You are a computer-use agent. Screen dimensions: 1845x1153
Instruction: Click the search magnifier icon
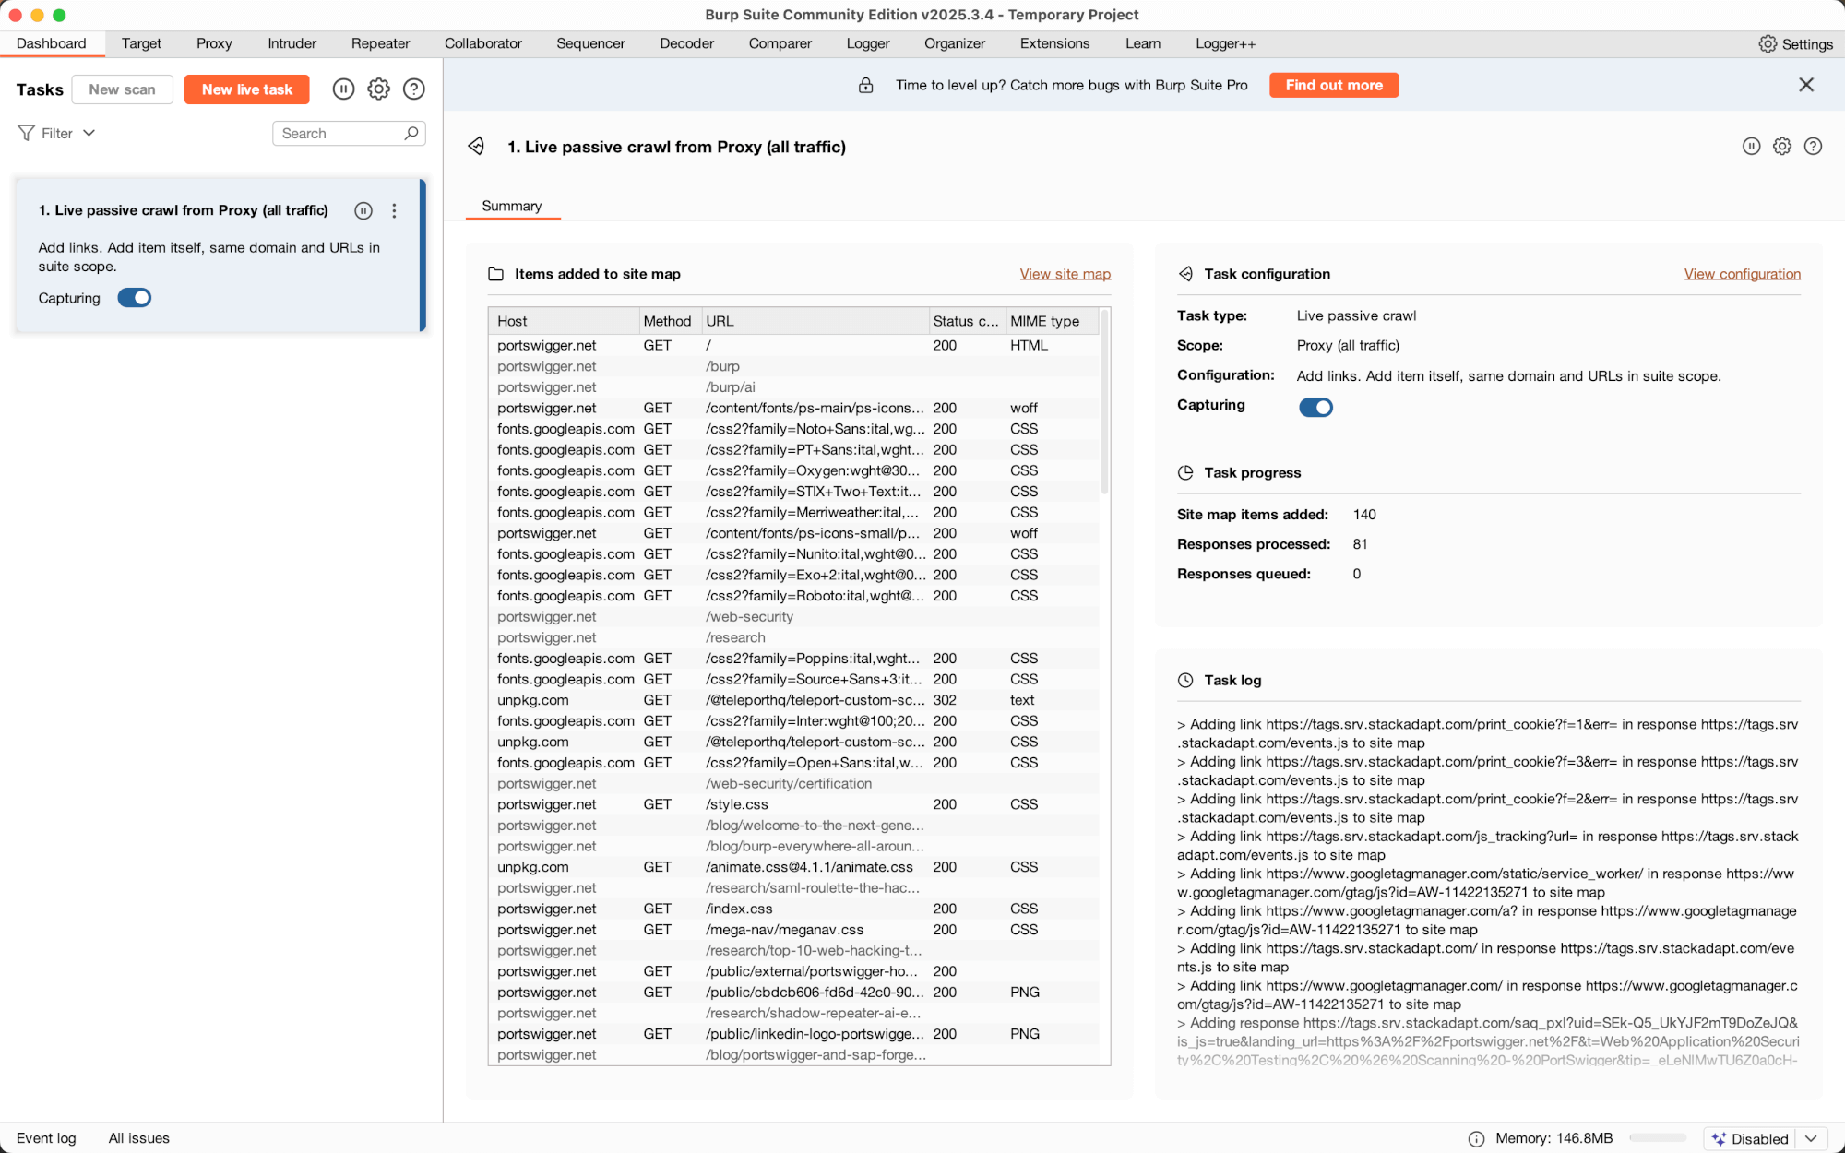point(411,134)
